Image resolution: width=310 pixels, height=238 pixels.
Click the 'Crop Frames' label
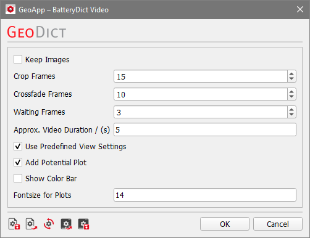pos(35,76)
